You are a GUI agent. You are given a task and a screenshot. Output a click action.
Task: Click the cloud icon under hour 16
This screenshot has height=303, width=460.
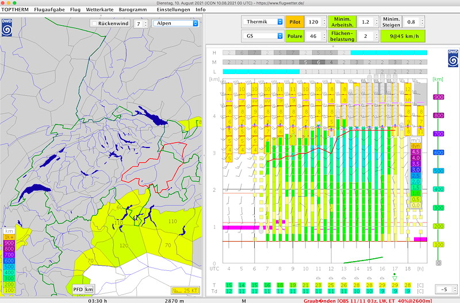382,278
